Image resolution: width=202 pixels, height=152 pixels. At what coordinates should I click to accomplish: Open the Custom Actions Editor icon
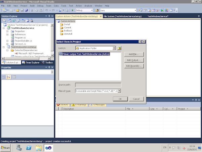tap(27, 21)
